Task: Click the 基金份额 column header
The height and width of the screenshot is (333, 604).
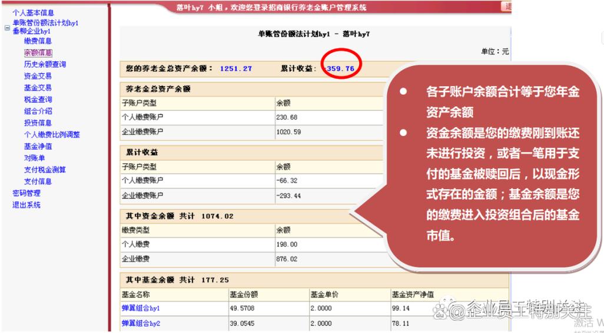Action: click(x=244, y=295)
